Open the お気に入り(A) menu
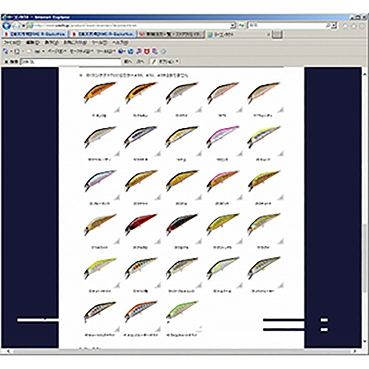This screenshot has width=369, height=369. point(76,43)
